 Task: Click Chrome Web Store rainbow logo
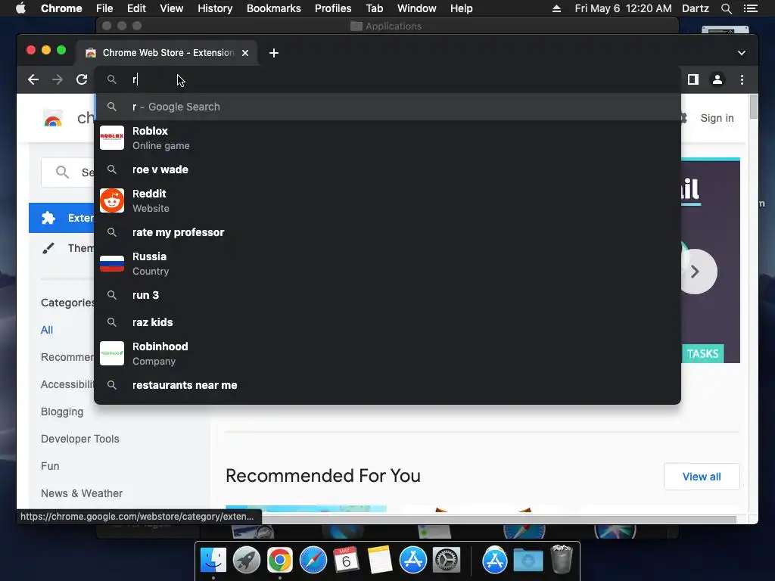(x=53, y=119)
